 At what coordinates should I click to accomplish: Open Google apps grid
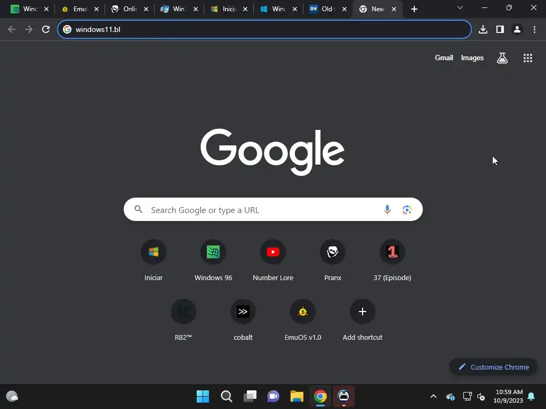pyautogui.click(x=527, y=58)
